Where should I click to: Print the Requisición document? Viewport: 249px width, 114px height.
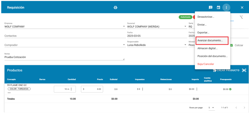click(115, 7)
